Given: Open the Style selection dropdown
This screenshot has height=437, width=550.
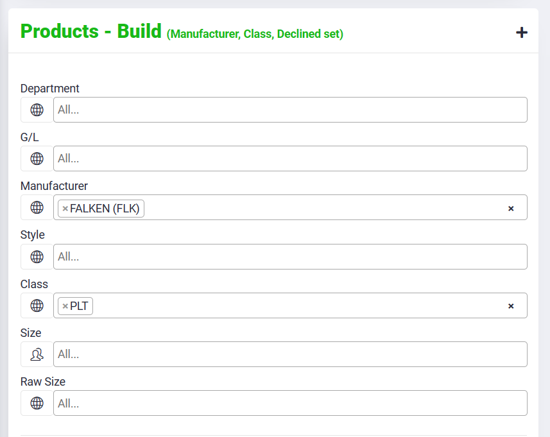Looking at the screenshot, I should tap(290, 257).
